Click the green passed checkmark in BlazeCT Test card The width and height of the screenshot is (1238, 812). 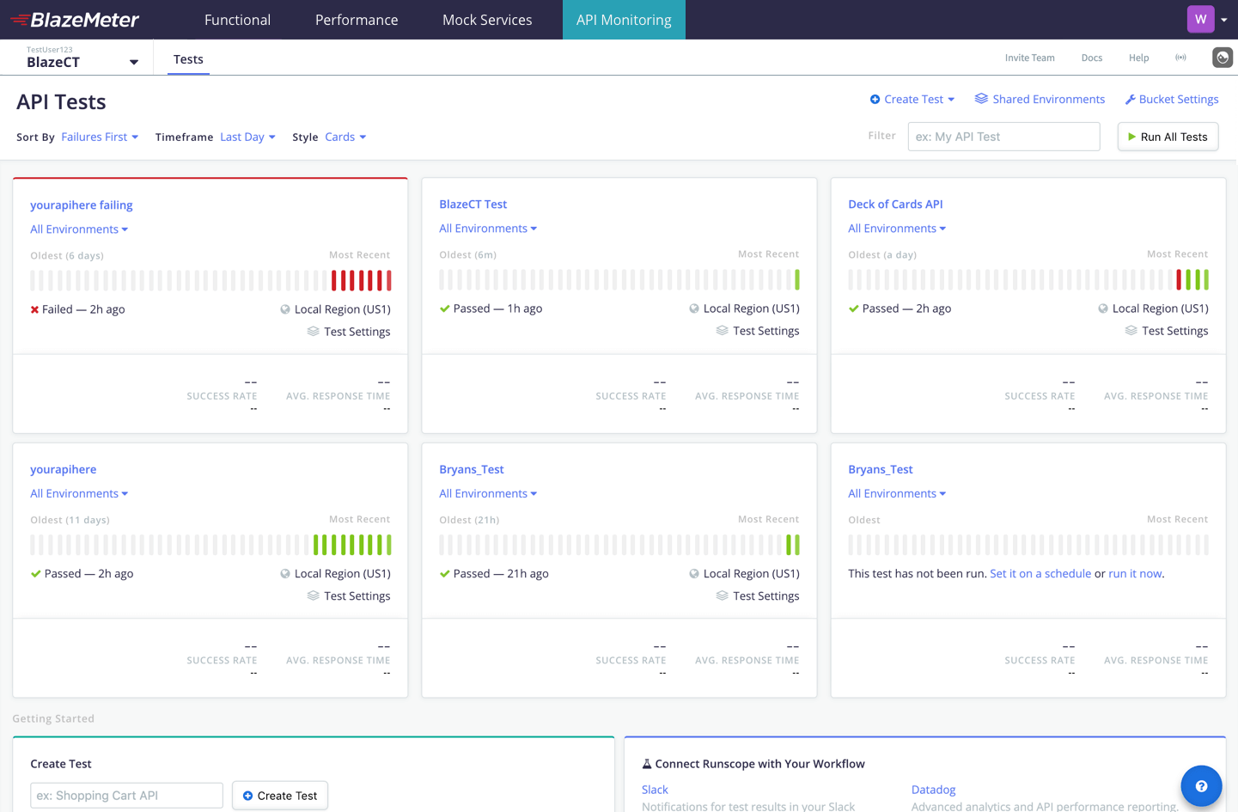(x=444, y=308)
